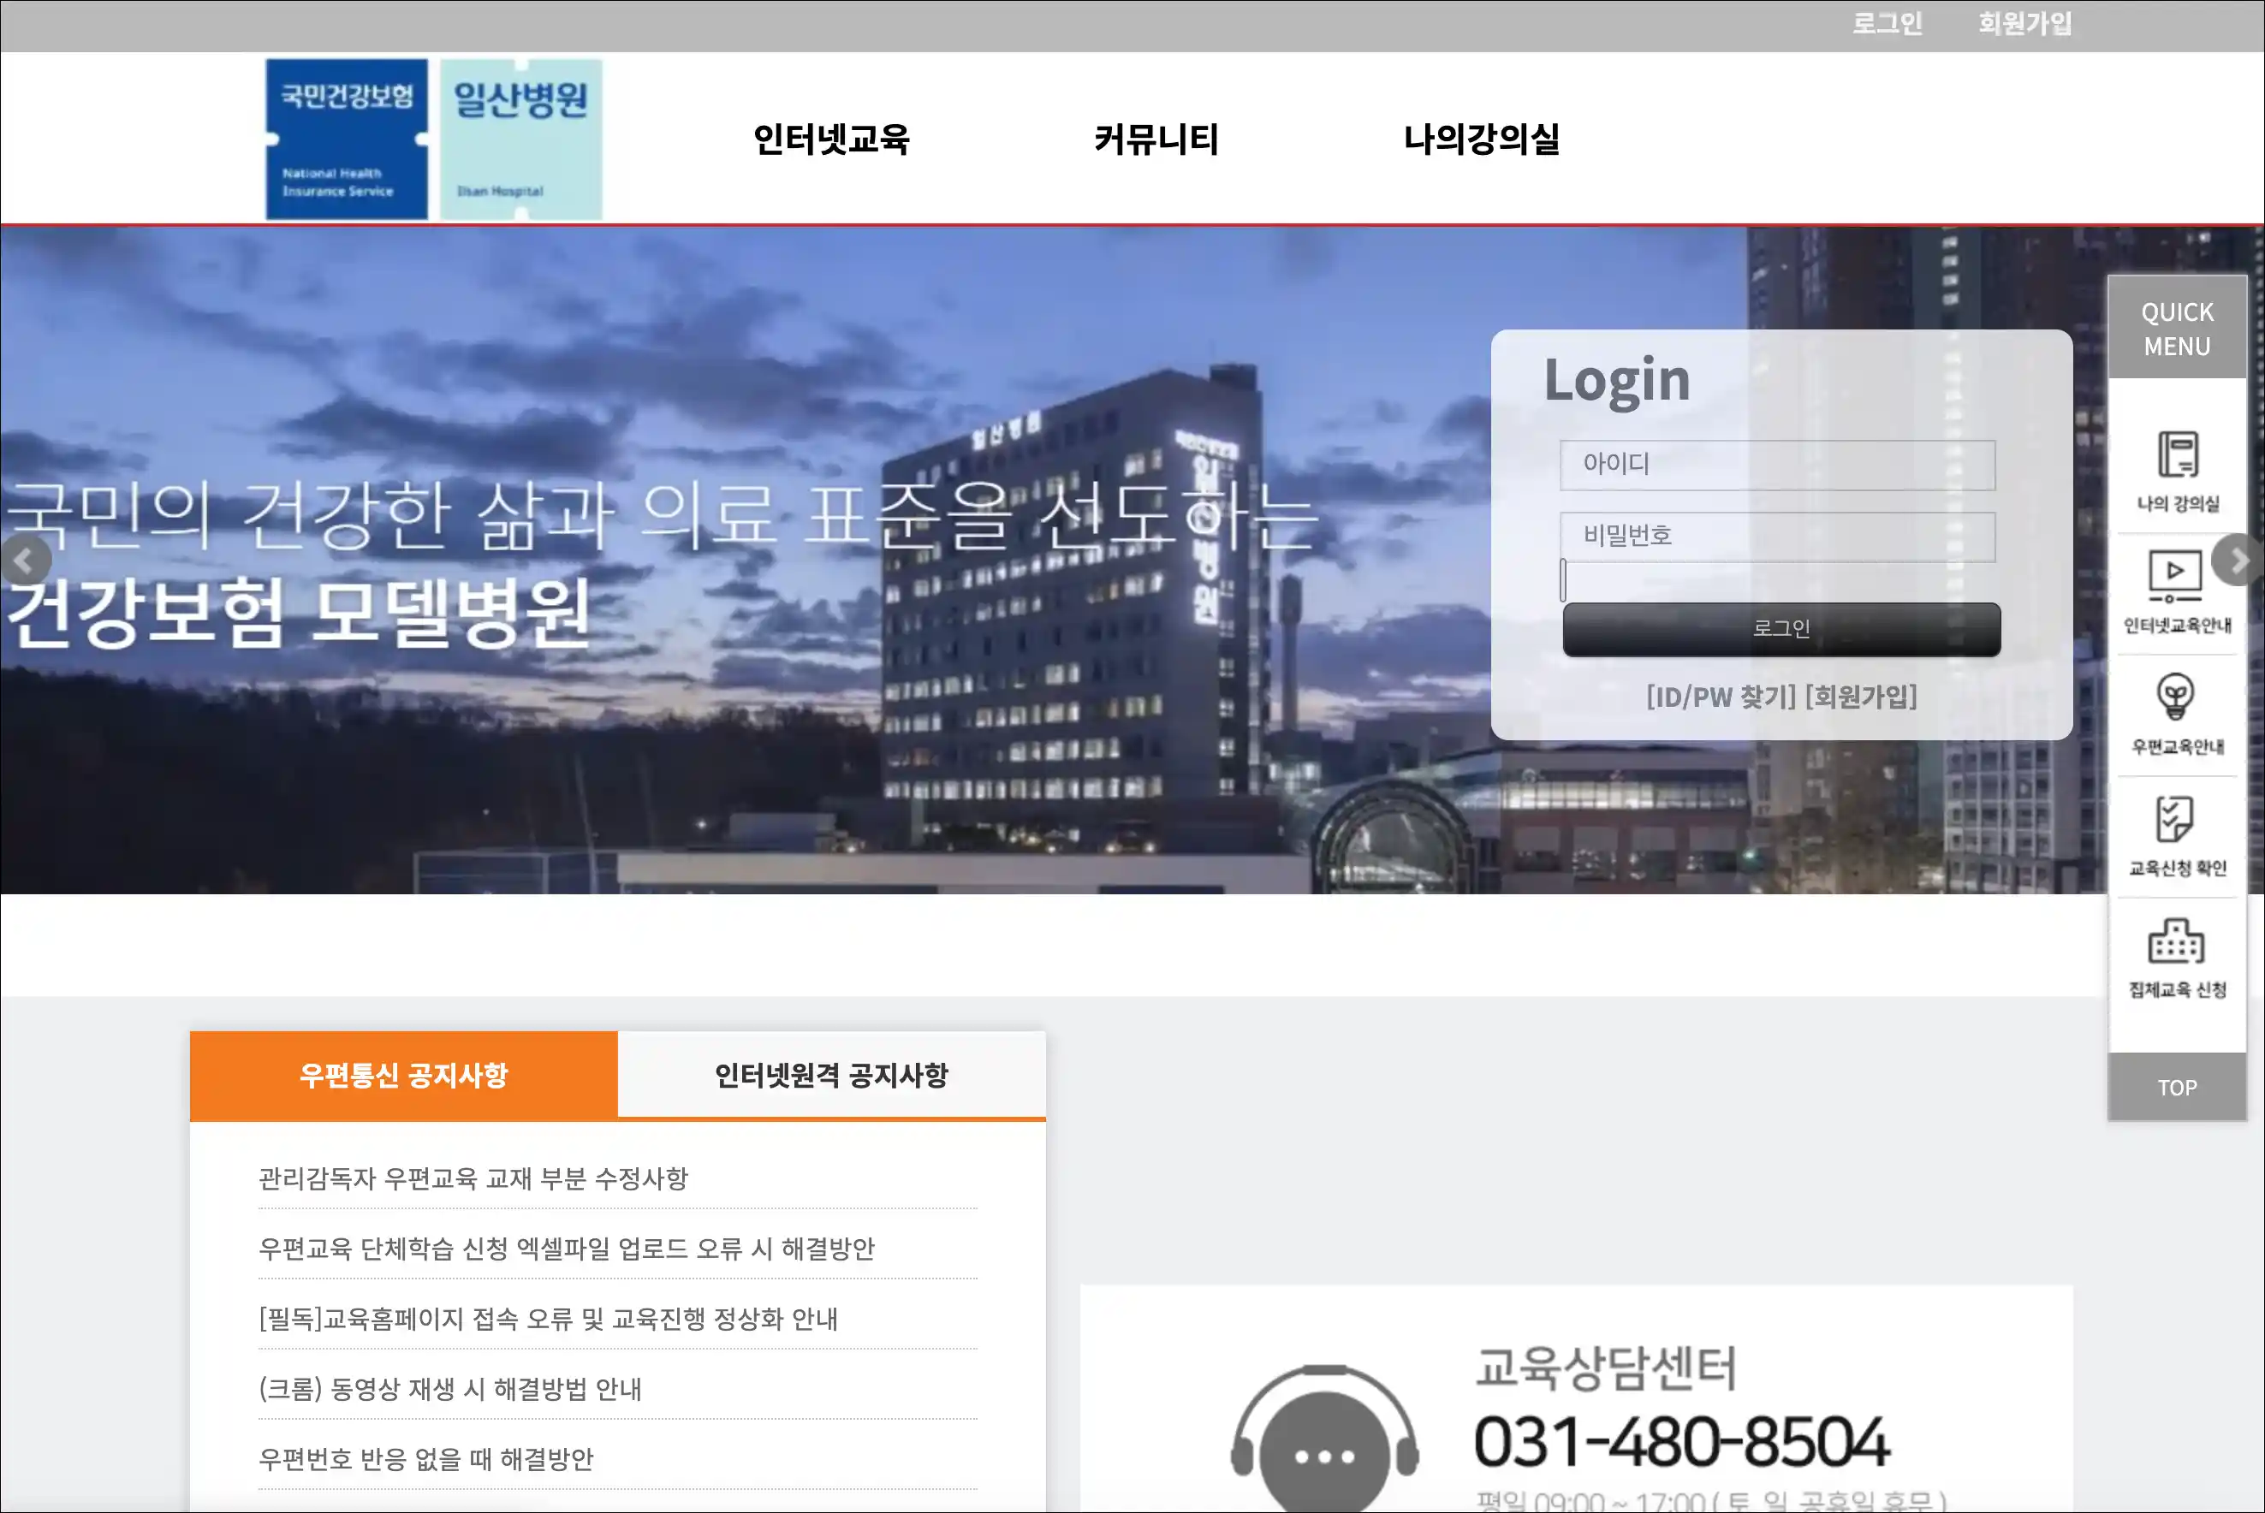This screenshot has width=2265, height=1513.
Task: Click the QUICK MENU header
Action: (2177, 328)
